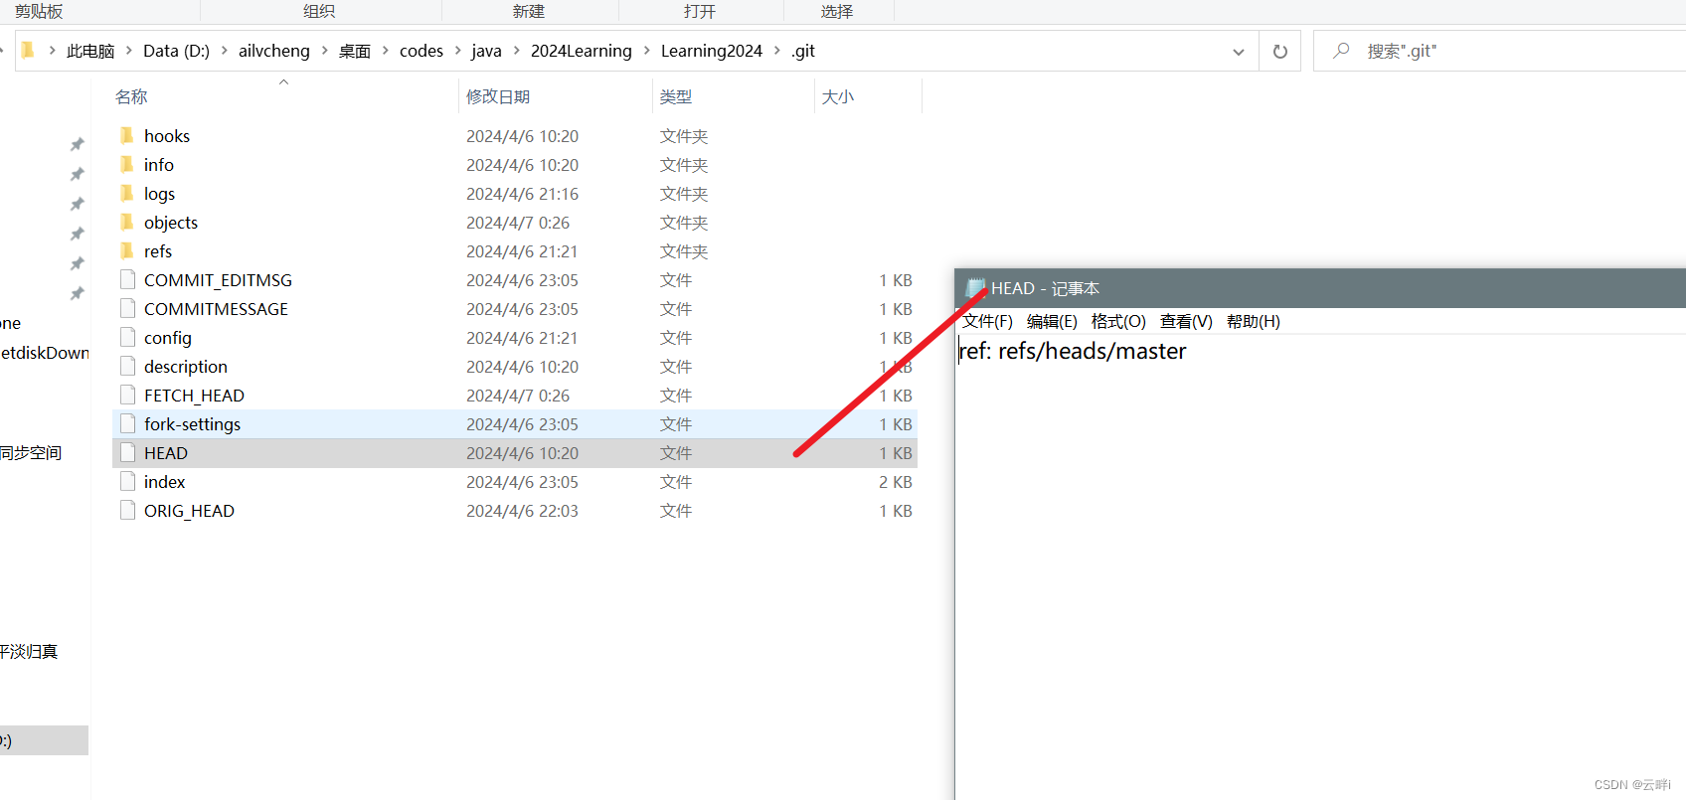
Task: Open the 文件(F) menu in Notepad
Action: pyautogui.click(x=987, y=321)
